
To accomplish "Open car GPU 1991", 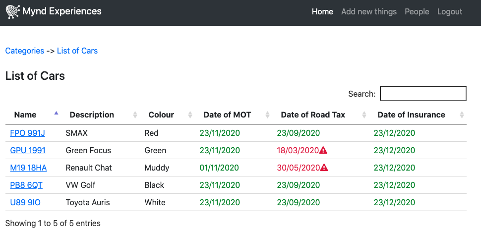I will [x=28, y=150].
